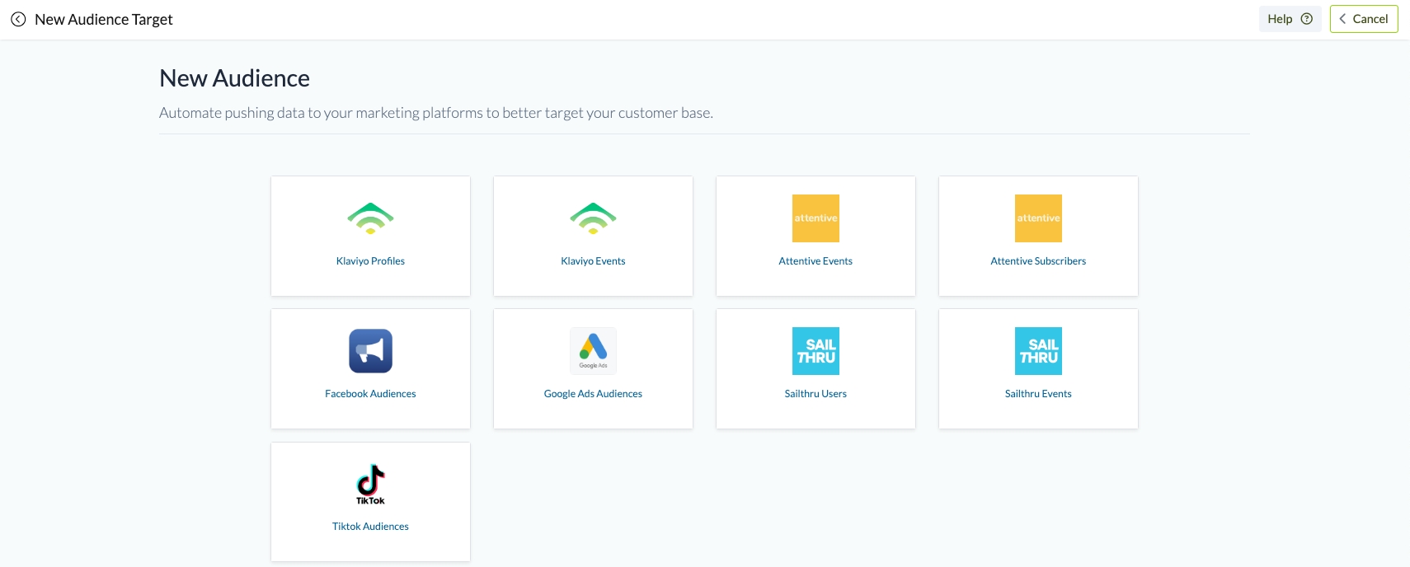Select the Google Ads Audiences text label

(x=593, y=394)
